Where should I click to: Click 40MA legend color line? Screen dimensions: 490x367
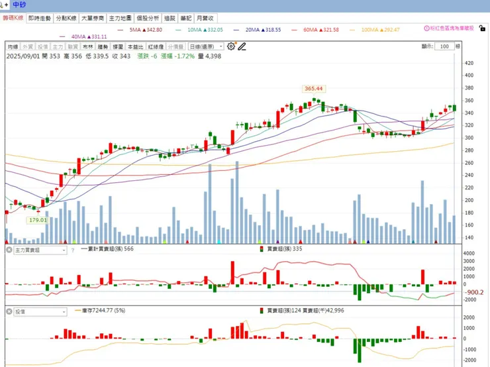tap(62, 37)
